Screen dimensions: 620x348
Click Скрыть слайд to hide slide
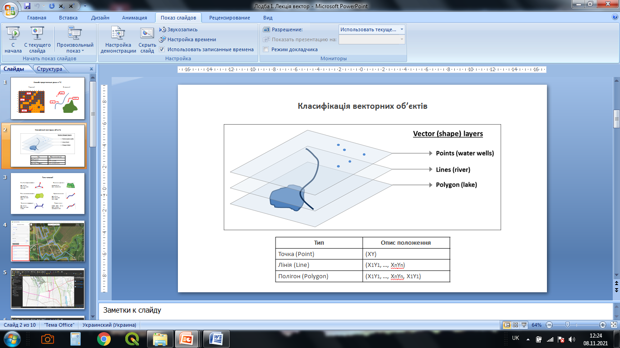coord(147,40)
